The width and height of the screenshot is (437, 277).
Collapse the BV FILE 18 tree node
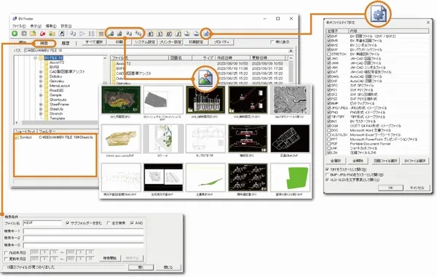coord(36,58)
